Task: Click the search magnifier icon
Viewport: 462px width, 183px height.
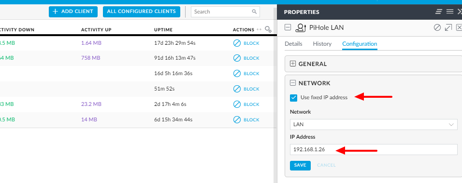Action: pyautogui.click(x=254, y=12)
